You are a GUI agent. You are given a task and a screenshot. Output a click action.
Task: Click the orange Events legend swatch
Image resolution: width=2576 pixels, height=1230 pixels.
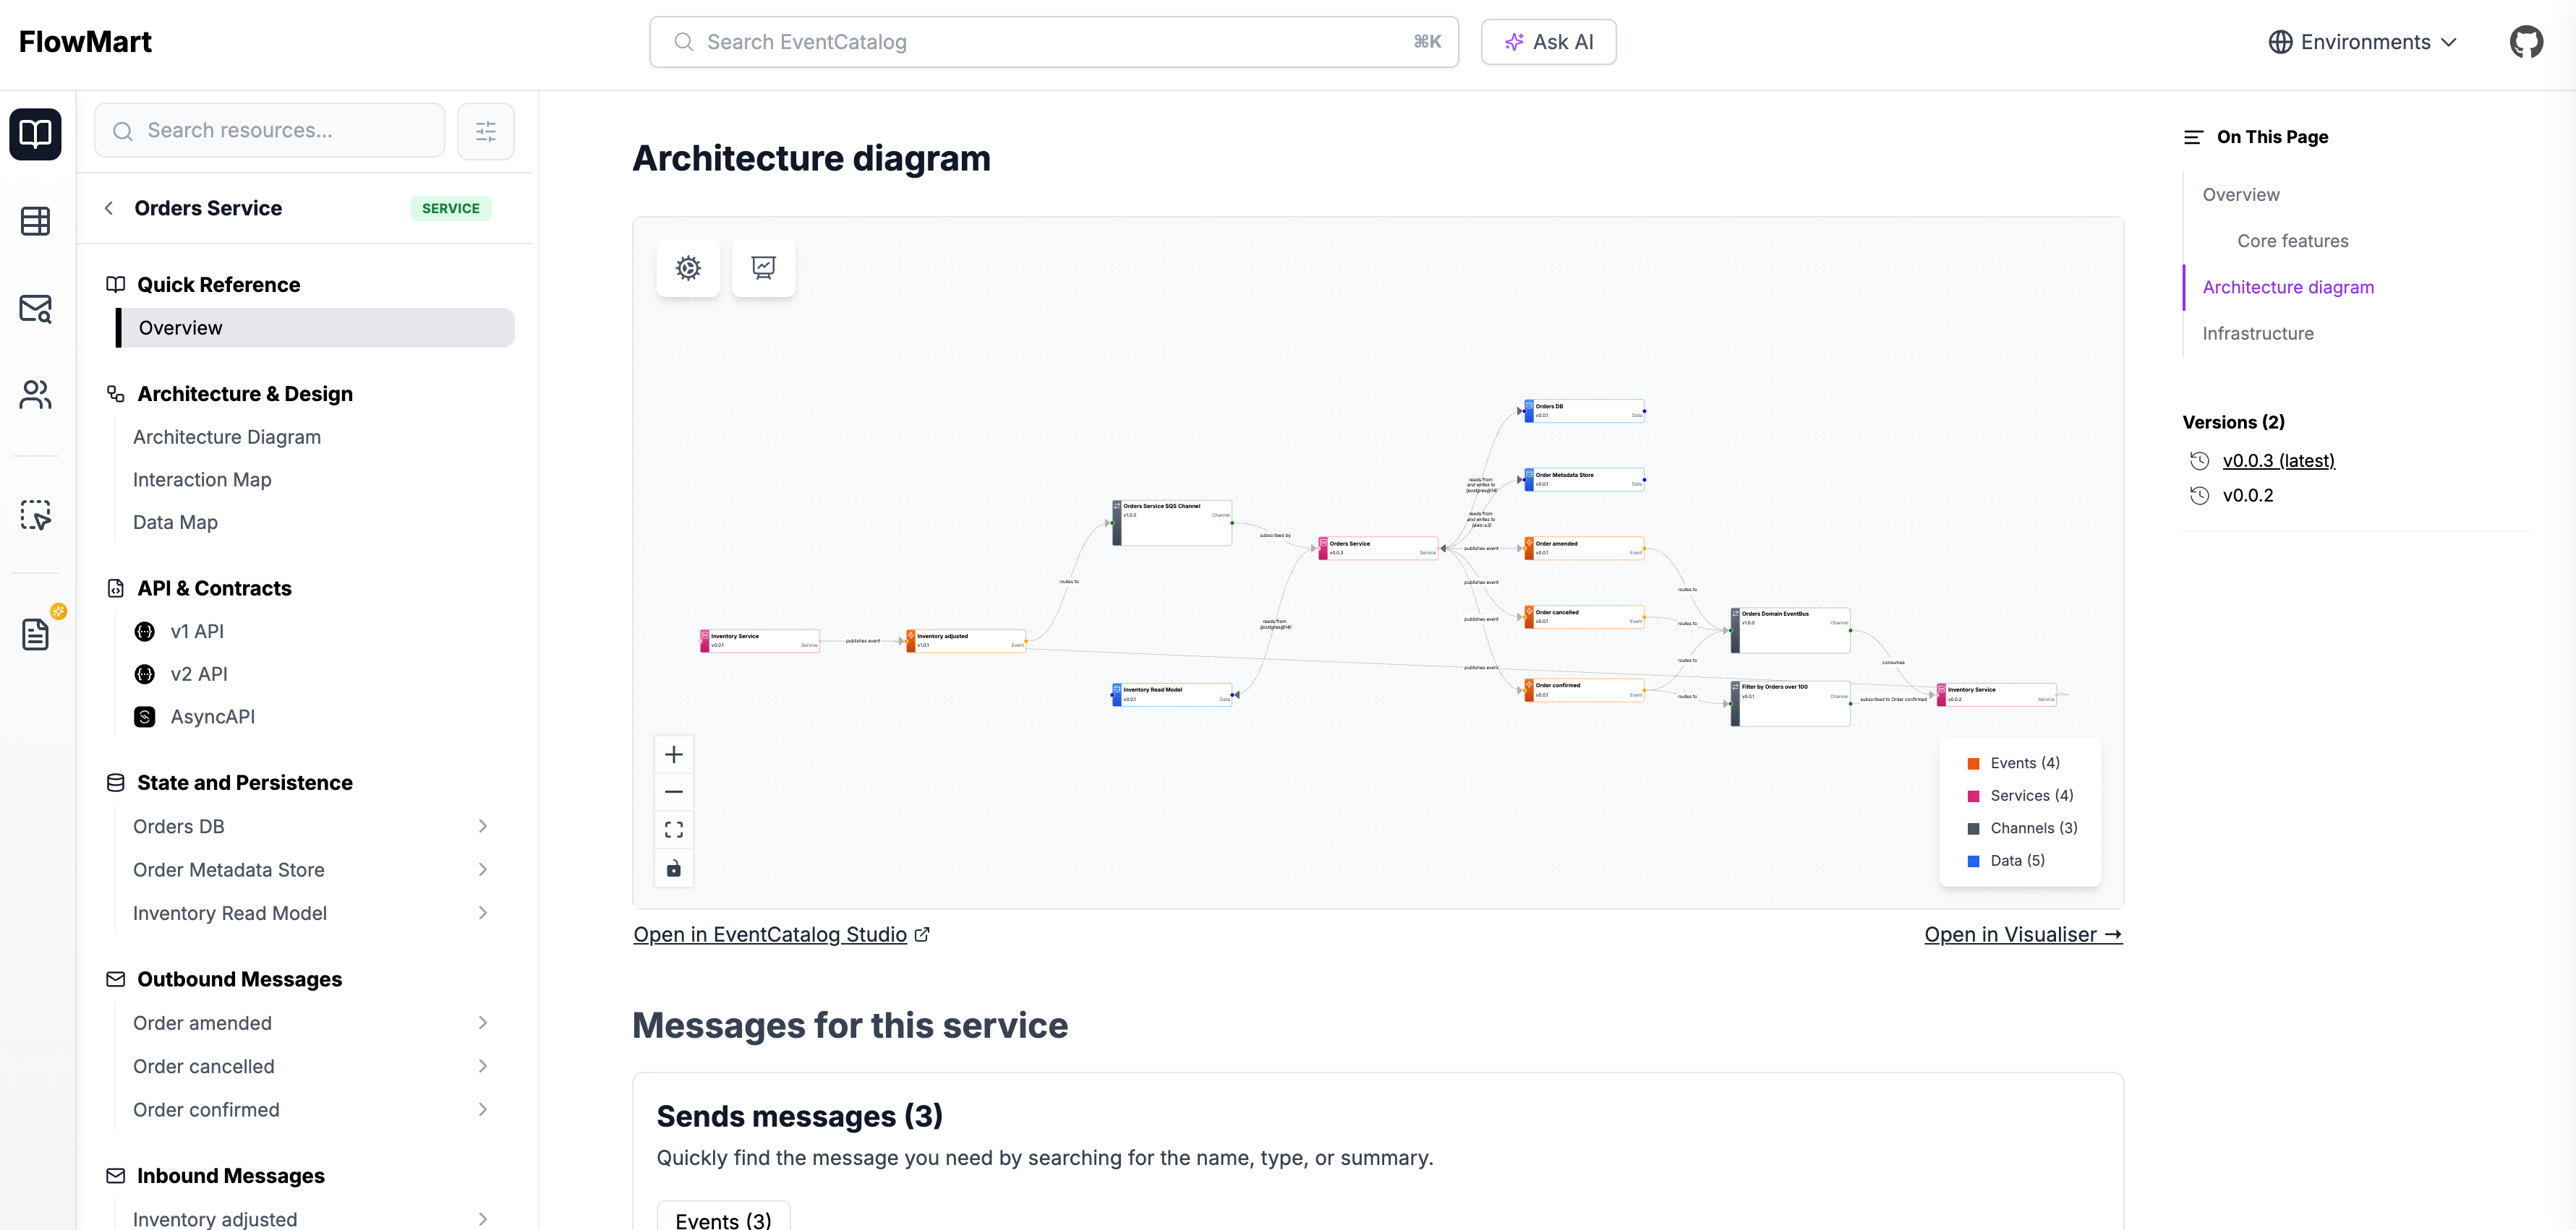1973,763
